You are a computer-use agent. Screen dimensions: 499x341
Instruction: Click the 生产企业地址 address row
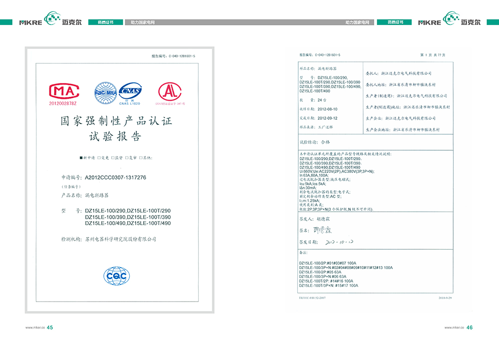403,130
